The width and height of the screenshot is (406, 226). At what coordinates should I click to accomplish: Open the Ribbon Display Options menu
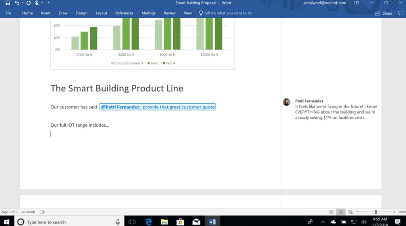pyautogui.click(x=356, y=3)
